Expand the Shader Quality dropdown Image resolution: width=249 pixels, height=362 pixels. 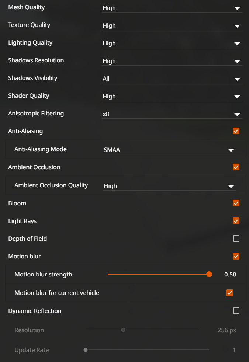pyautogui.click(x=172, y=96)
